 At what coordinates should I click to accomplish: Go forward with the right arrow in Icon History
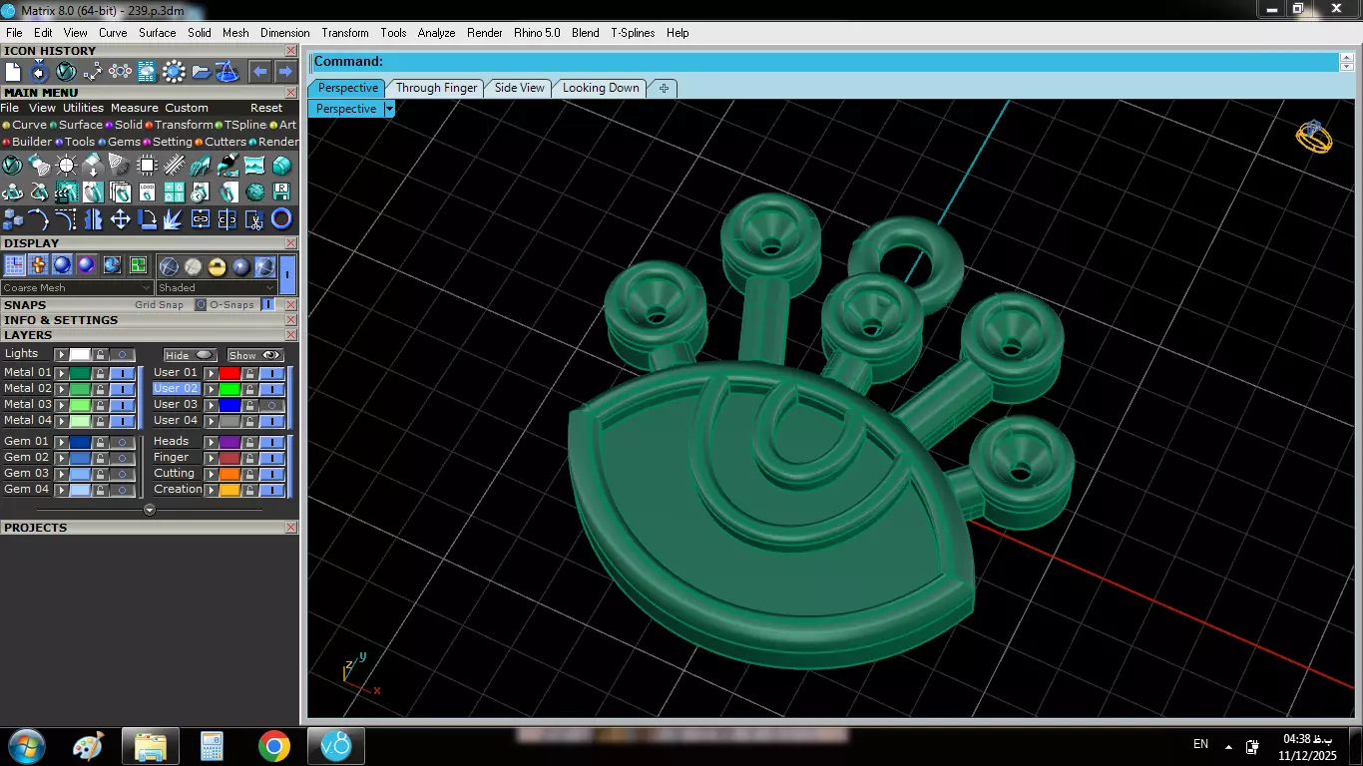(x=285, y=72)
